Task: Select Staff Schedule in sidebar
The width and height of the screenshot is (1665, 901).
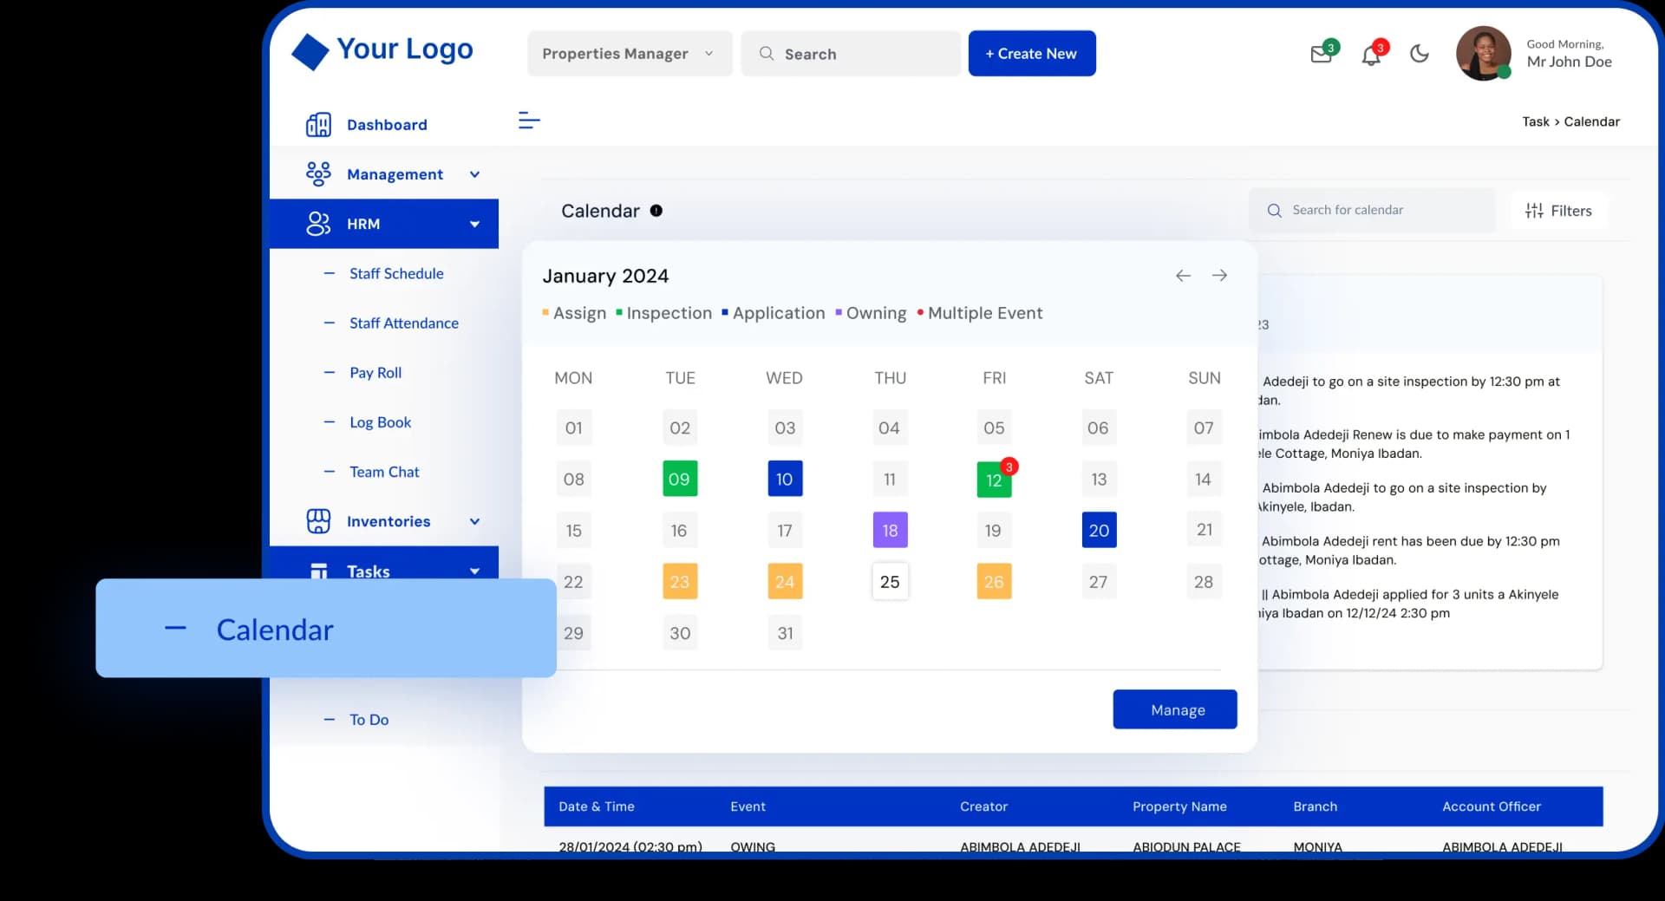Action: [x=396, y=273]
